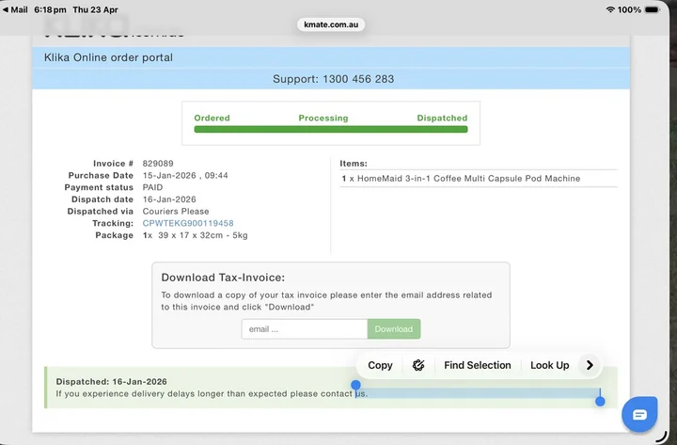Click the 'Download Tax-Invoice:' heading
The width and height of the screenshot is (677, 445).
pyautogui.click(x=223, y=278)
